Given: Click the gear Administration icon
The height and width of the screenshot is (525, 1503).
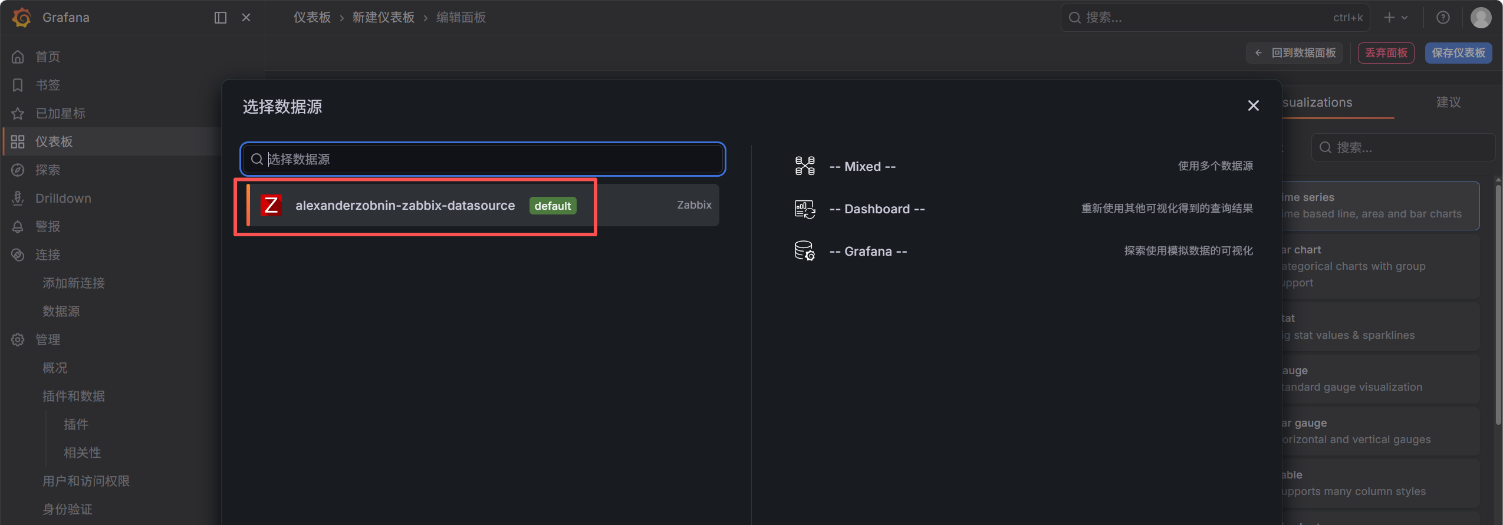Looking at the screenshot, I should 18,339.
